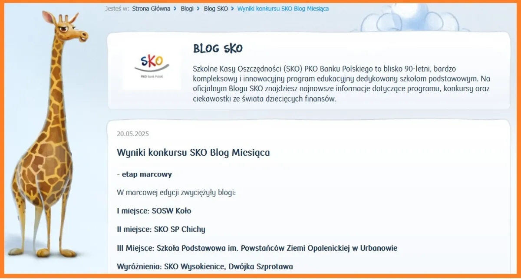
Task: Navigate to Blog SKO breadcrumb link
Action: point(216,9)
